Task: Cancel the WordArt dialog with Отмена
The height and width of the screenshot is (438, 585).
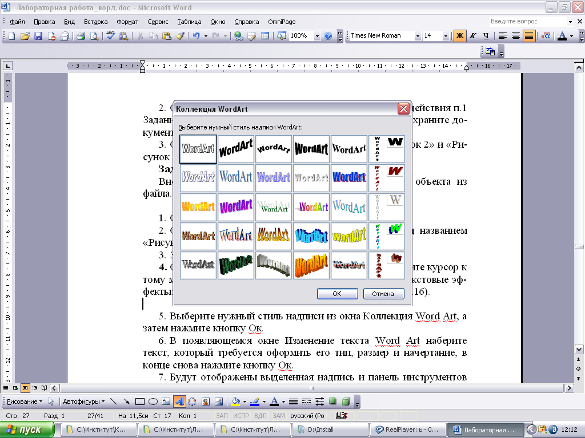Action: click(x=383, y=294)
